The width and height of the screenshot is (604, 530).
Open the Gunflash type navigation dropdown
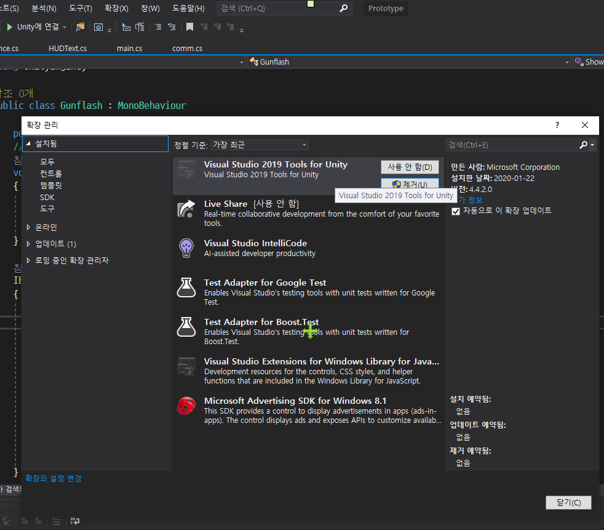pyautogui.click(x=567, y=62)
